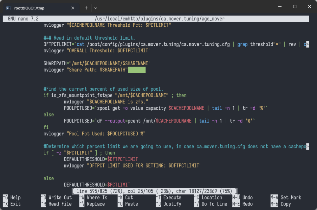The width and height of the screenshot is (317, 210).
Task: Click the ^T Execute shortcut
Action: coord(169,197)
